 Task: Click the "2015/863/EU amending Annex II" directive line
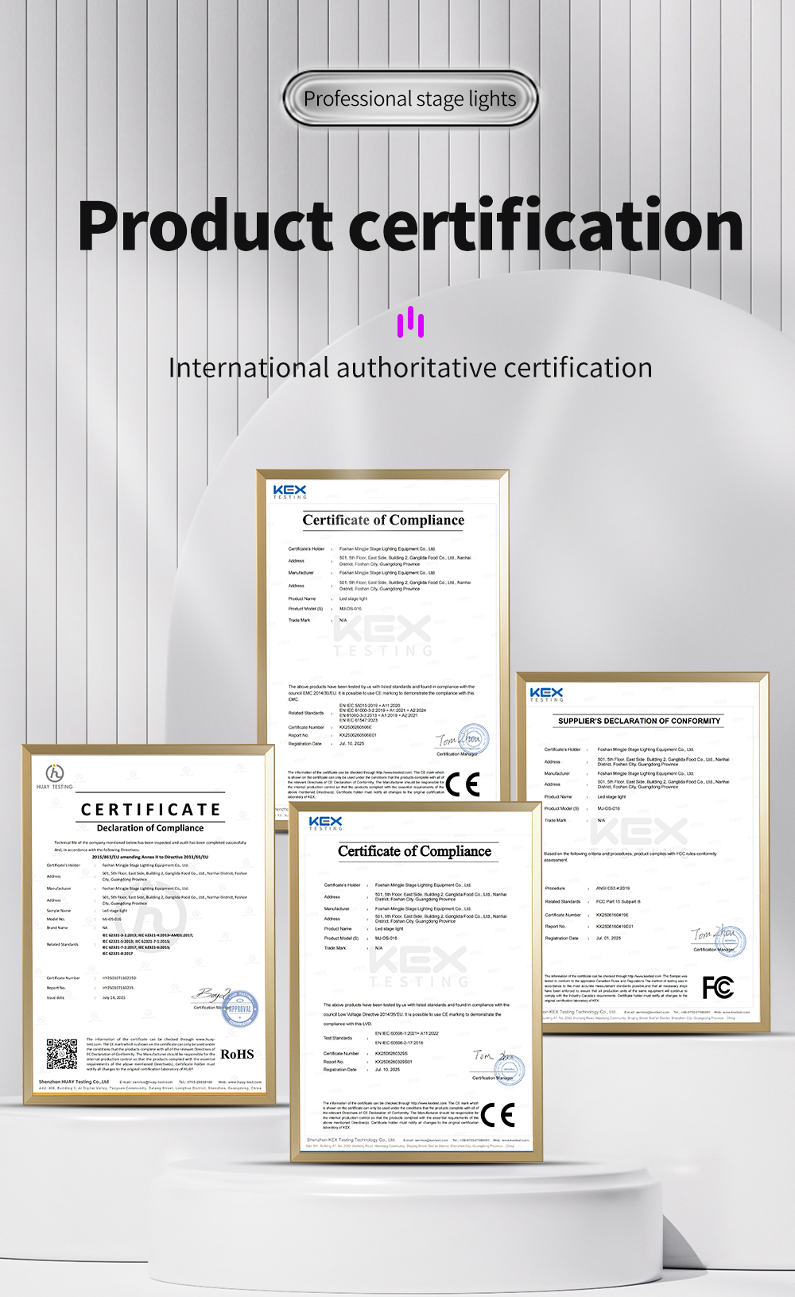(x=150, y=857)
